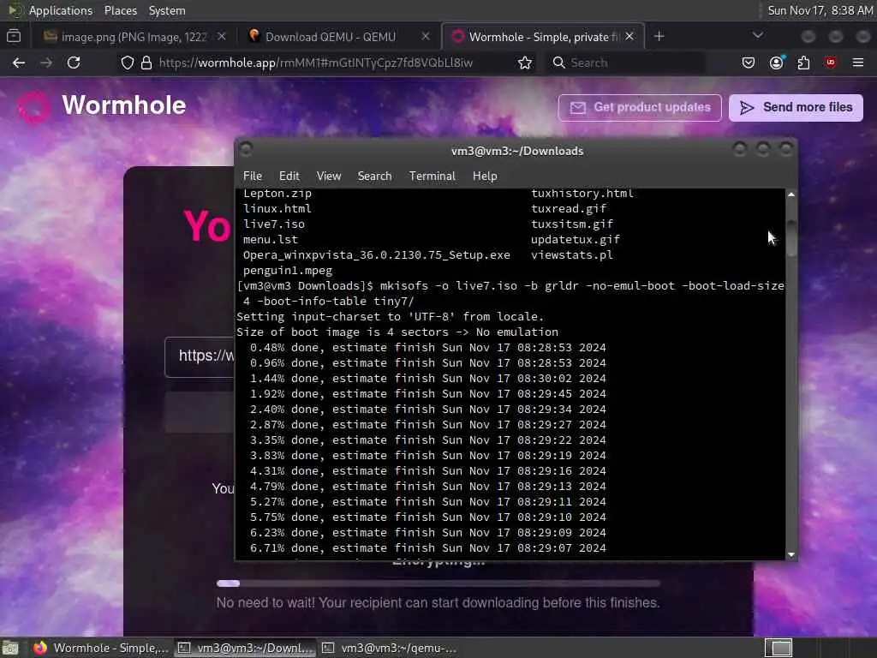Screen dimensions: 877x658
Task: Open the Applications menu
Action: click(61, 10)
